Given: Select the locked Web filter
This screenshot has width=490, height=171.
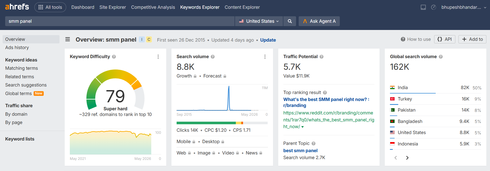Looking at the screenshot, I should [184, 153].
